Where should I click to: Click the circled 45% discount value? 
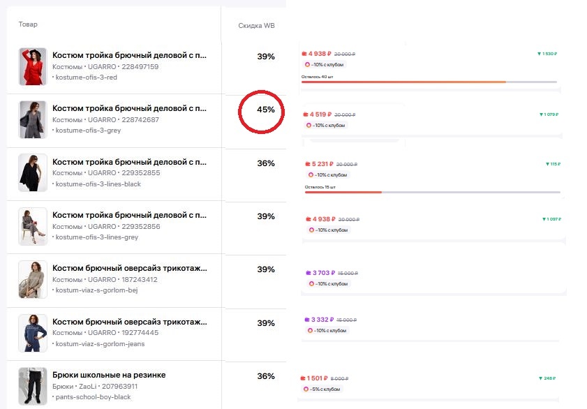pyautogui.click(x=266, y=110)
